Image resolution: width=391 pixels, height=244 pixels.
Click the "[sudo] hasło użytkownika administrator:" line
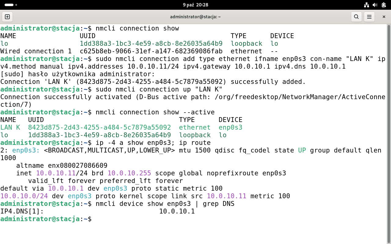pos(78,74)
